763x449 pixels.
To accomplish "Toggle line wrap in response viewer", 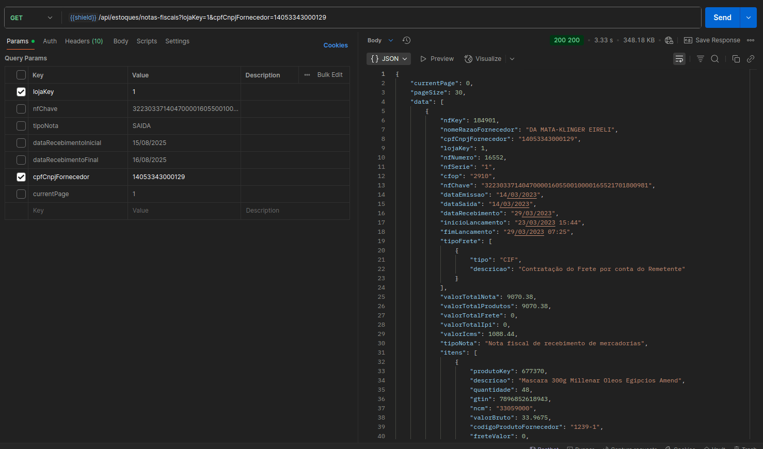I will coord(679,59).
